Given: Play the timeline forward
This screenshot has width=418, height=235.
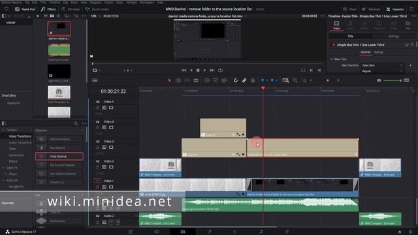Looking at the screenshot, I should click(204, 70).
